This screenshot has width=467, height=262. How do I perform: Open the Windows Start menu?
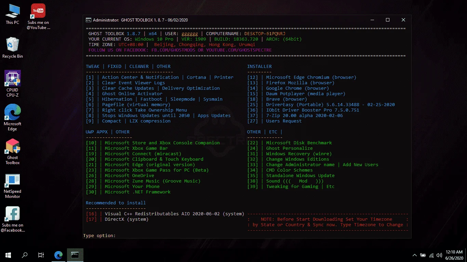pyautogui.click(x=8, y=255)
